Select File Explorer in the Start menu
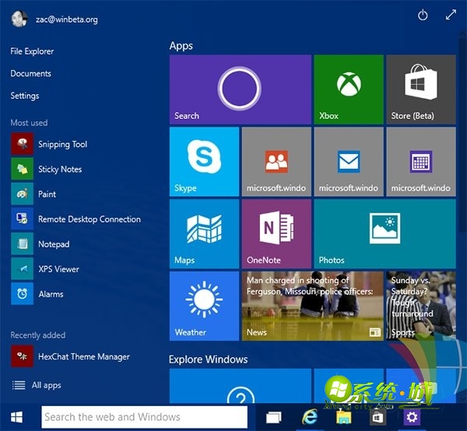This screenshot has height=431, width=467. [32, 51]
